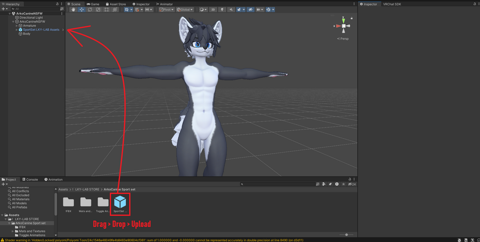Click Project search by log type icon
Screen dimensions: 480x242
(x=337, y=184)
